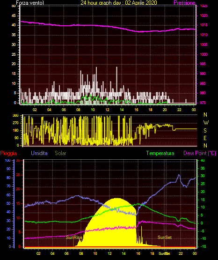Select the "Dew Point (°C)" legend label

[200, 153]
